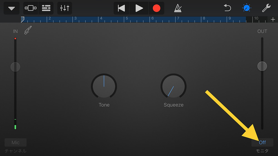Add a song section with the plus button
This screenshot has width=278, height=156.
click(273, 19)
